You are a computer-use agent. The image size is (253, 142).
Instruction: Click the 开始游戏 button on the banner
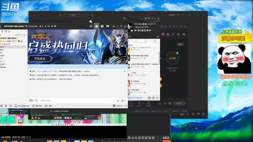coord(40,59)
